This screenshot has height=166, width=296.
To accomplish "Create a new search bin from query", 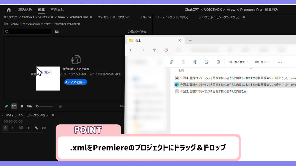I will [x=57, y=31].
